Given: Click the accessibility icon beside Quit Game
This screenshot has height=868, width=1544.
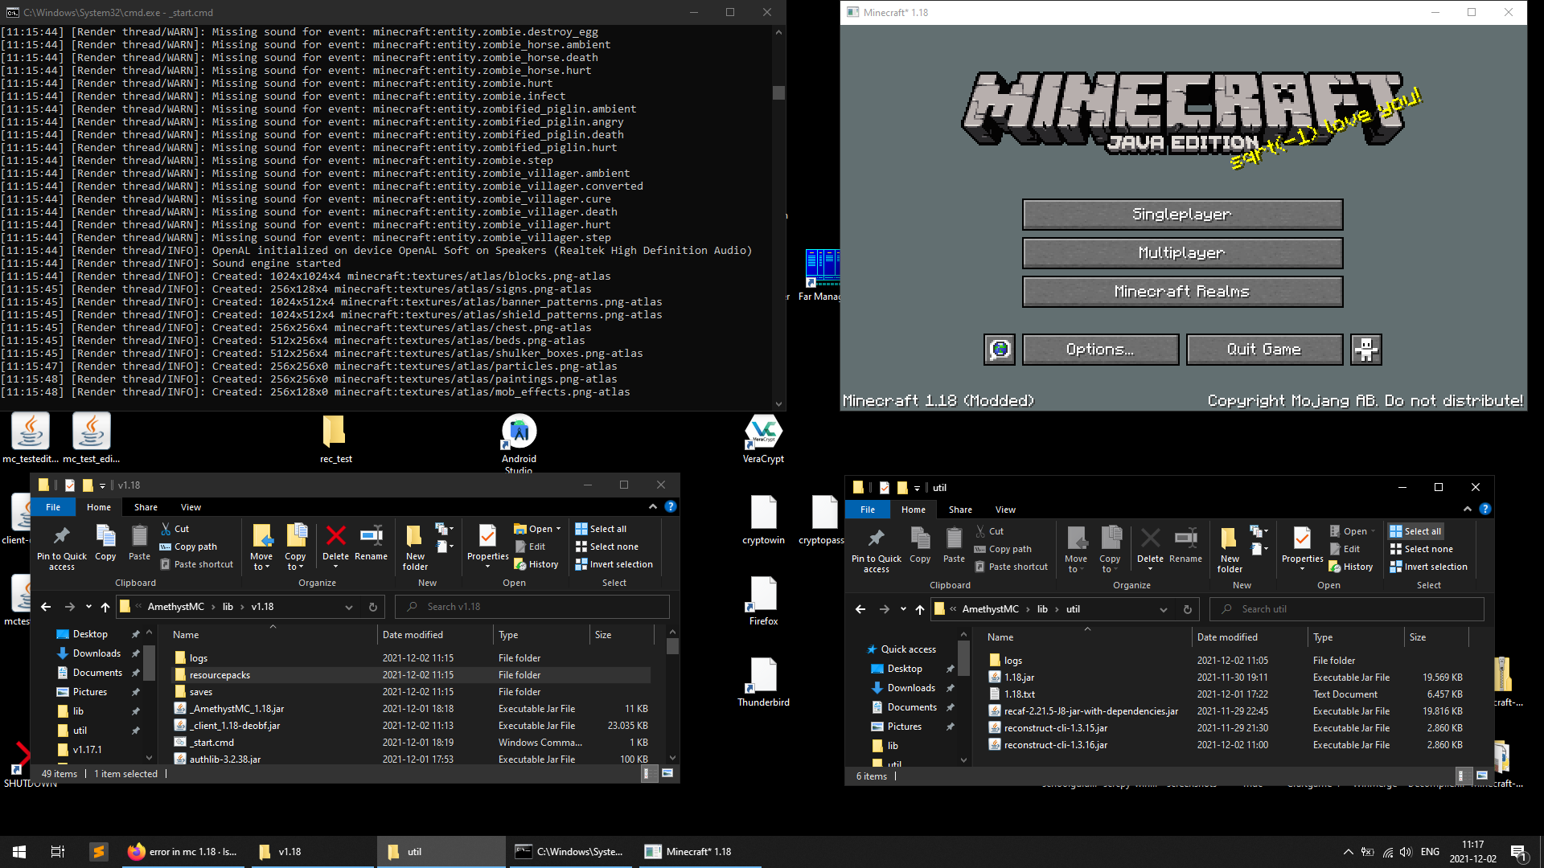Looking at the screenshot, I should 1366,349.
